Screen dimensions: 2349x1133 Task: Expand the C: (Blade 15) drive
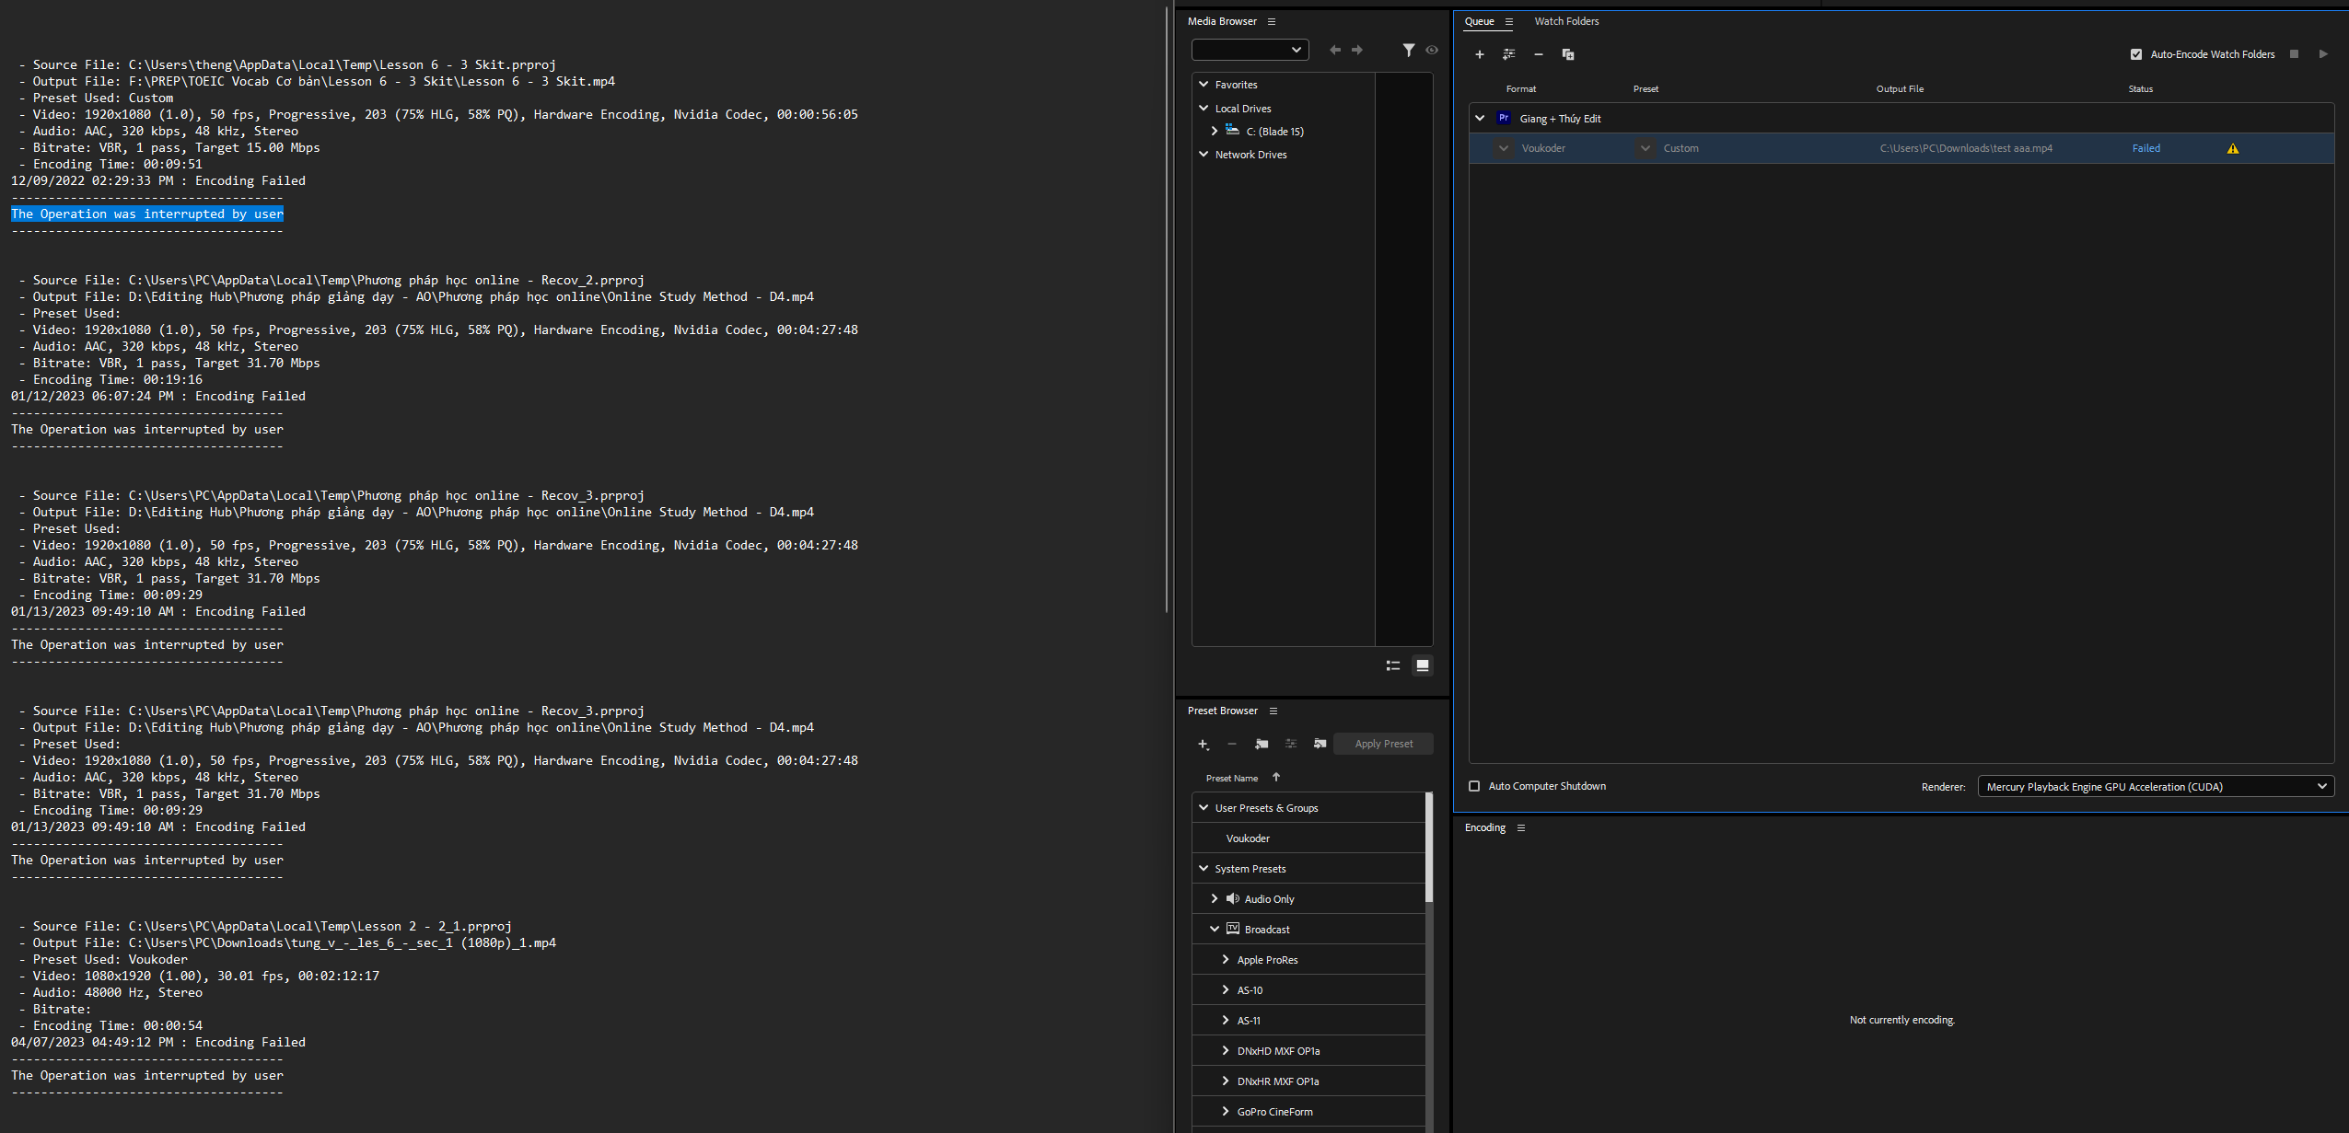(1215, 131)
